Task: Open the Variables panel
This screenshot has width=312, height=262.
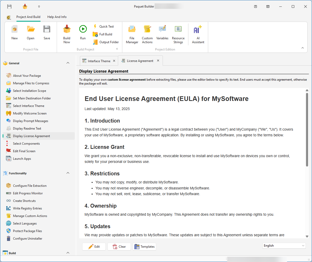Action: (x=162, y=34)
